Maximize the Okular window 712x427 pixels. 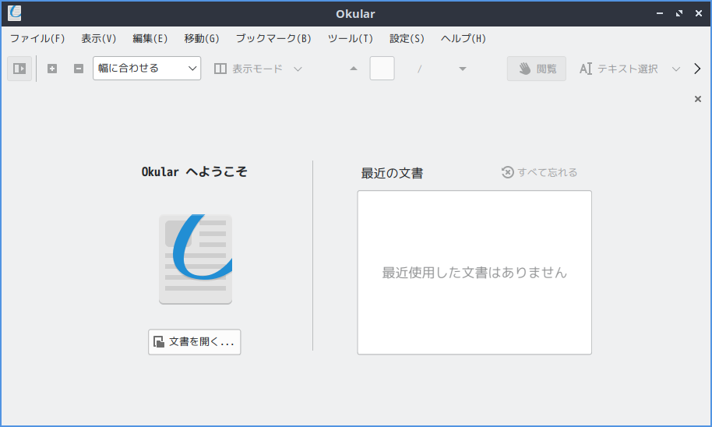point(679,13)
